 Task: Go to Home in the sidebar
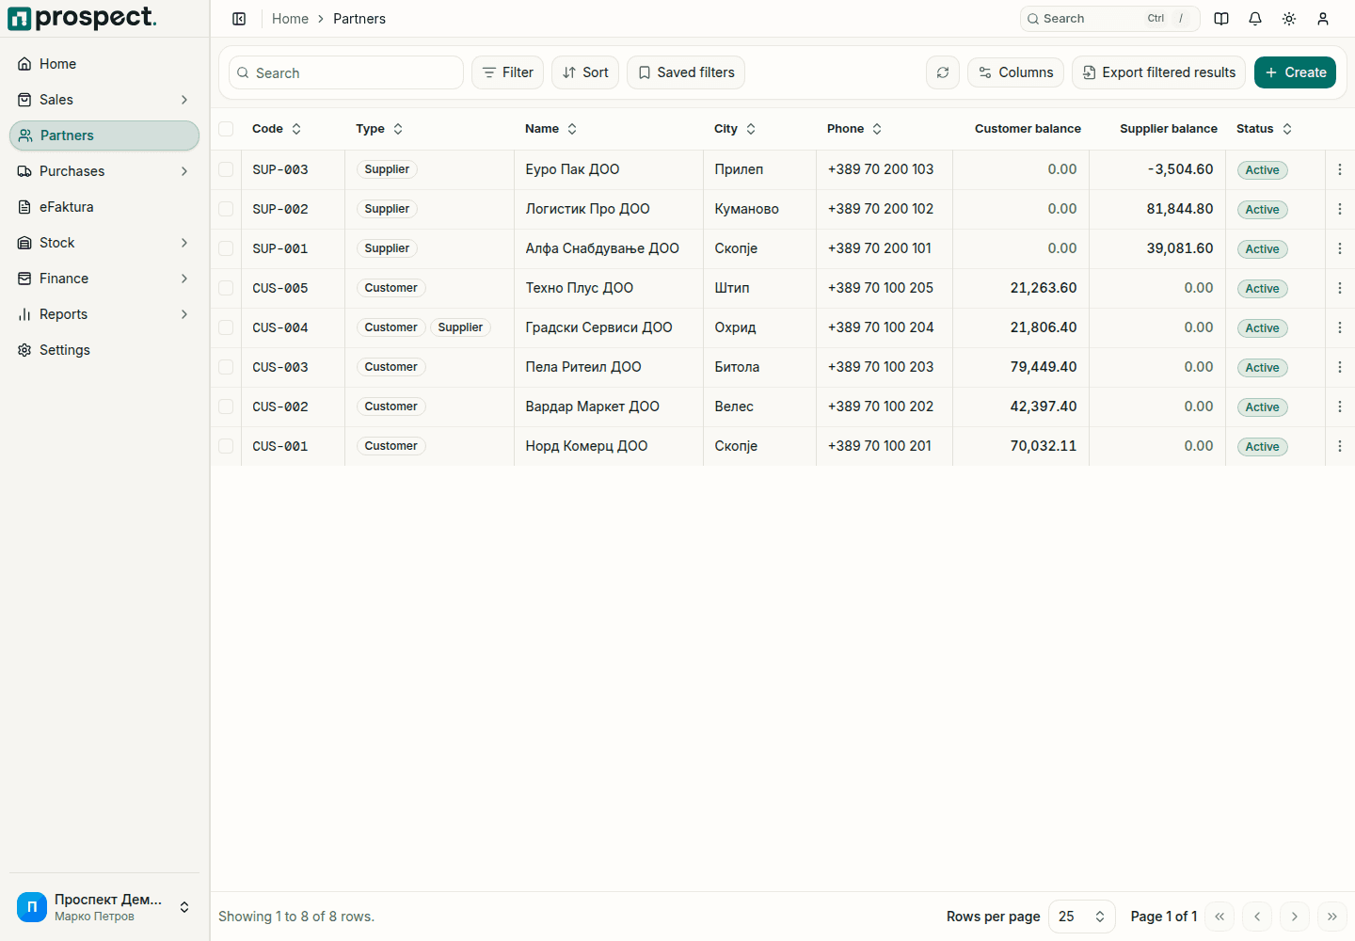[104, 64]
